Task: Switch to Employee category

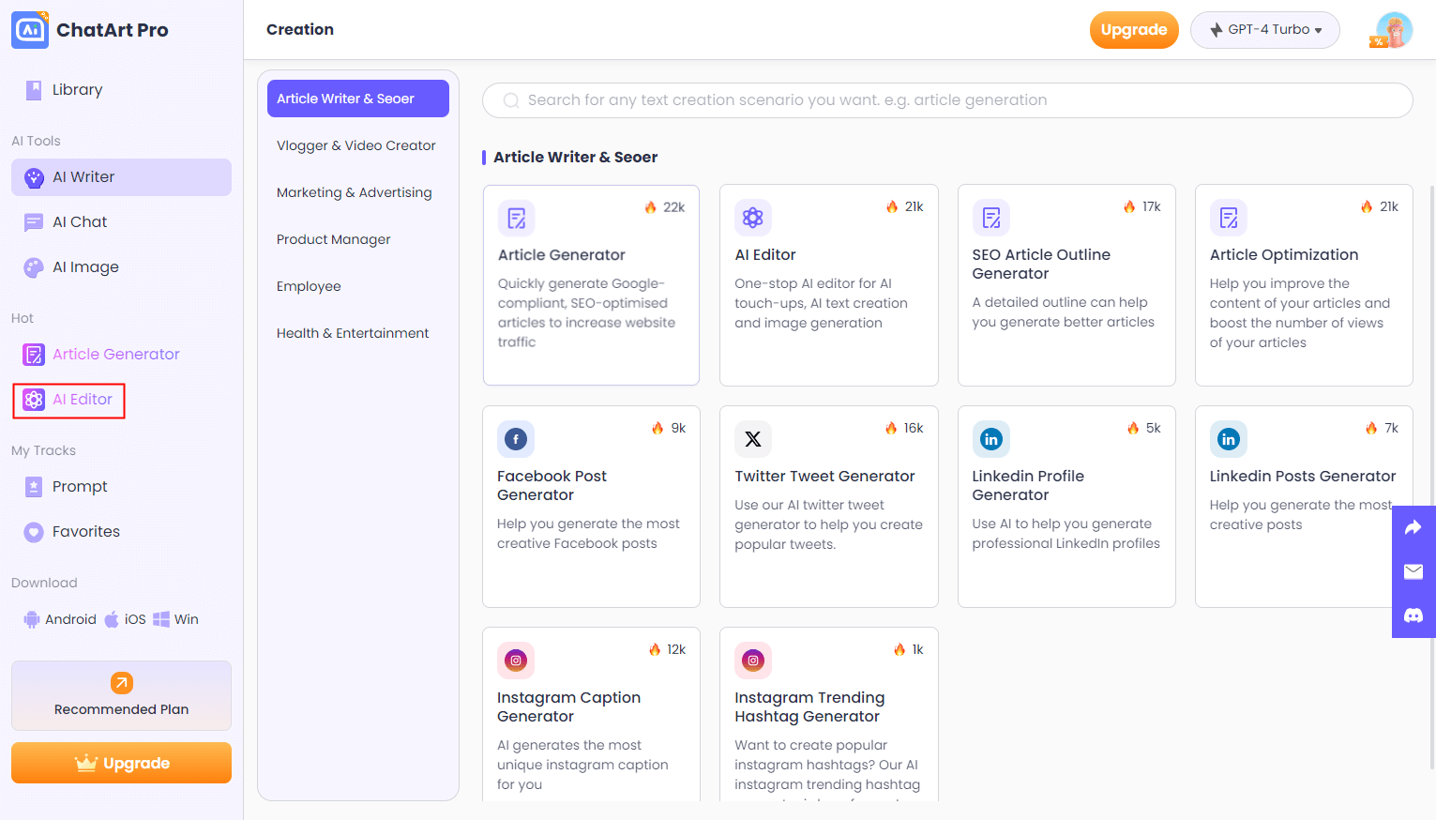Action: point(309,286)
